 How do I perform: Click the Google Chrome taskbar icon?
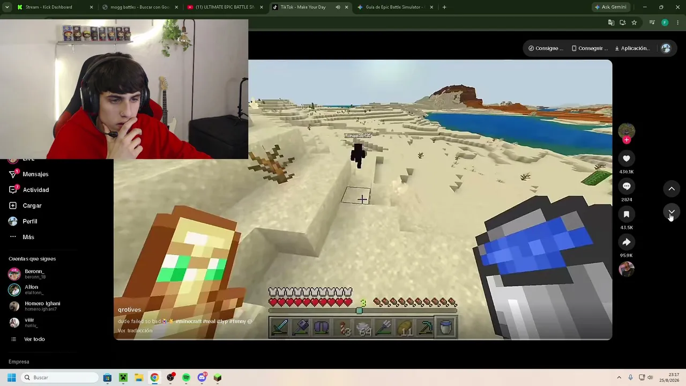(154, 377)
